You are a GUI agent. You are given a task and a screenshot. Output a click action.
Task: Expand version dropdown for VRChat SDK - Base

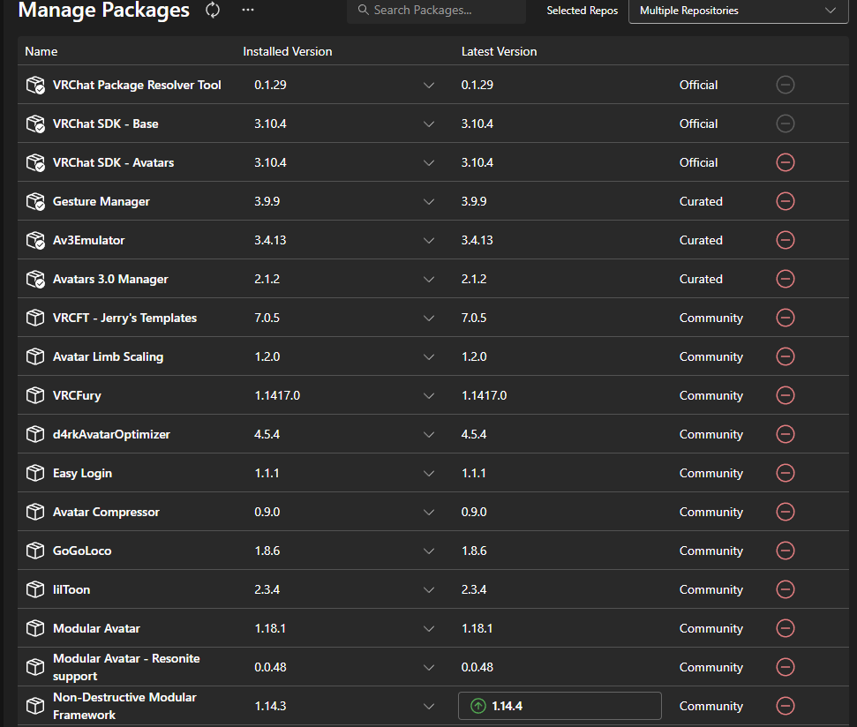tap(429, 124)
